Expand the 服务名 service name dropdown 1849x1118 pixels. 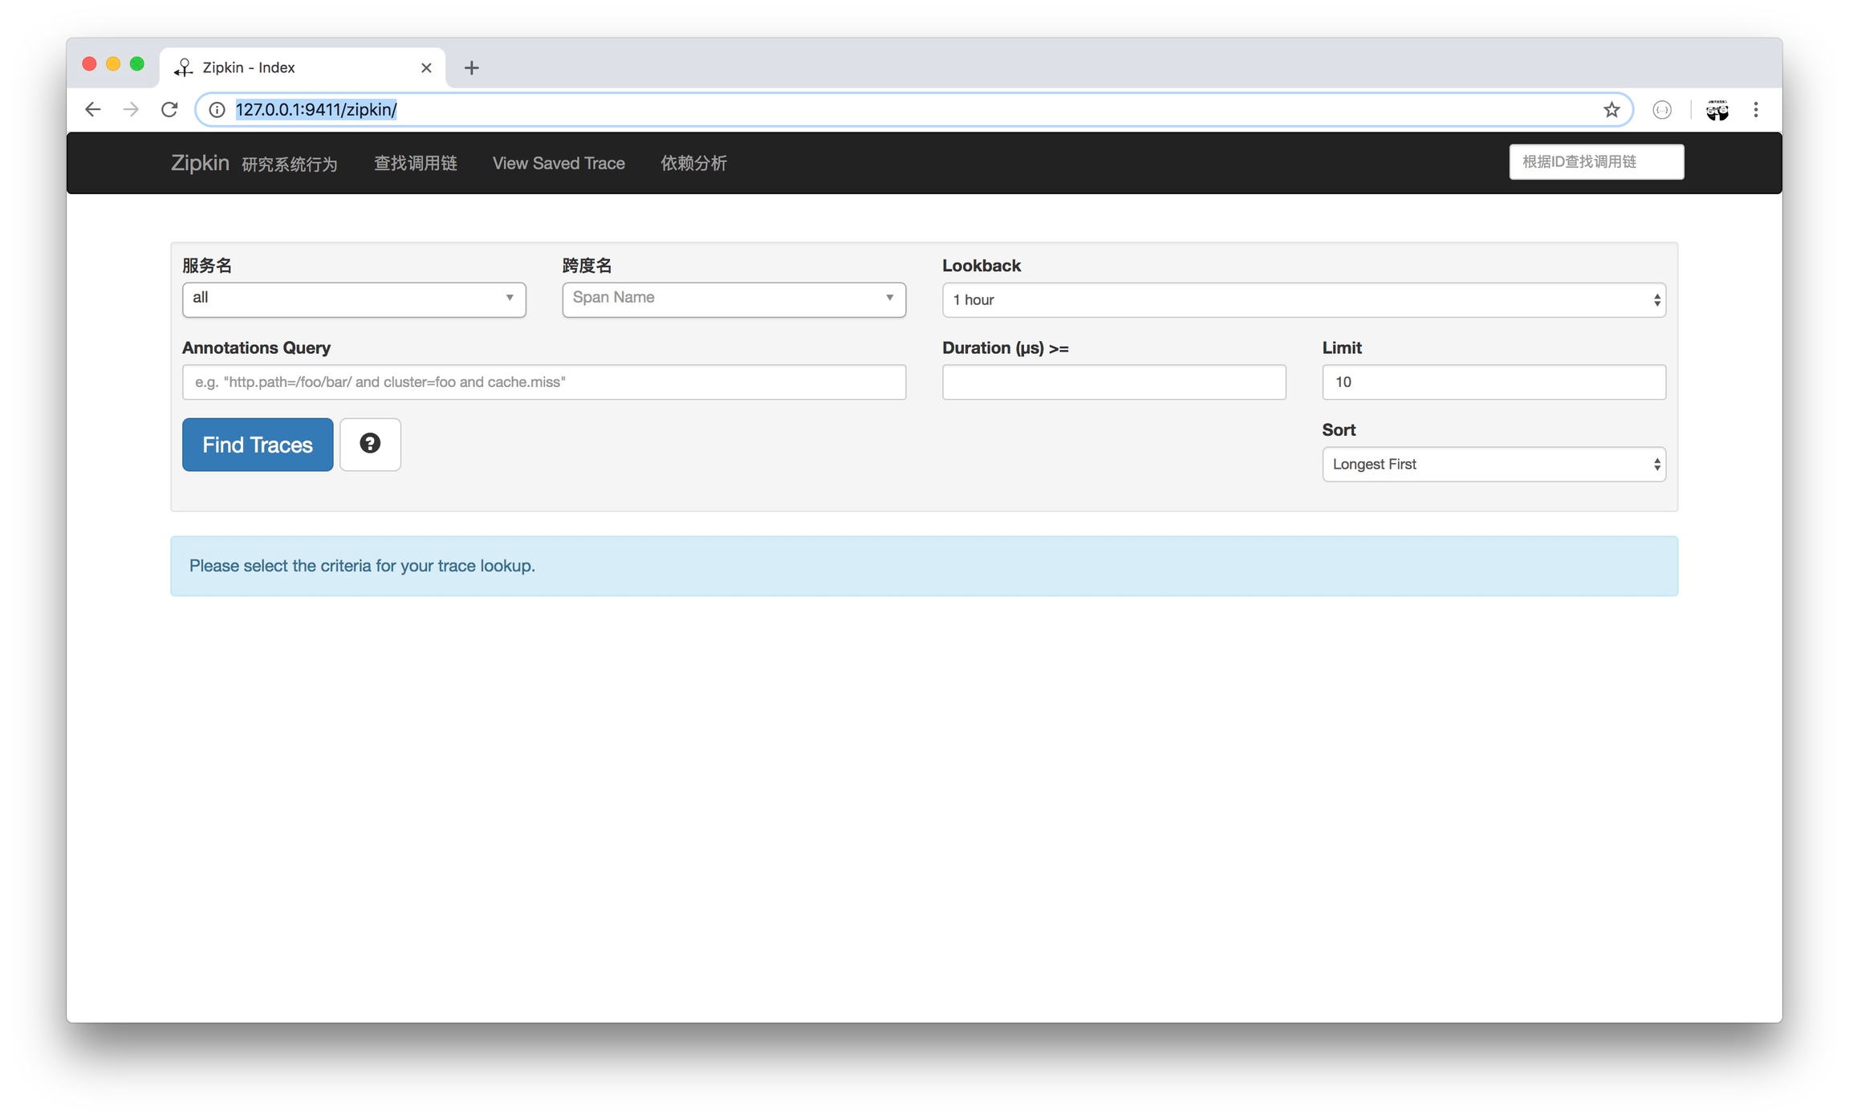(354, 299)
